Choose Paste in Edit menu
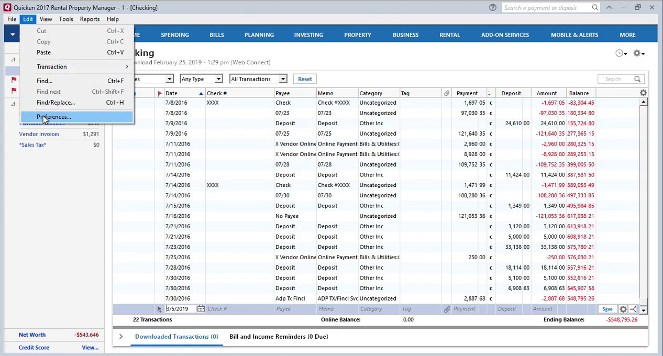663x356 pixels. 77,52
